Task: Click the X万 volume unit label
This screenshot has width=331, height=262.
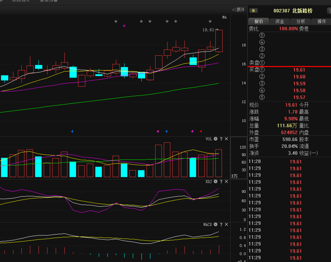Action: point(234,176)
